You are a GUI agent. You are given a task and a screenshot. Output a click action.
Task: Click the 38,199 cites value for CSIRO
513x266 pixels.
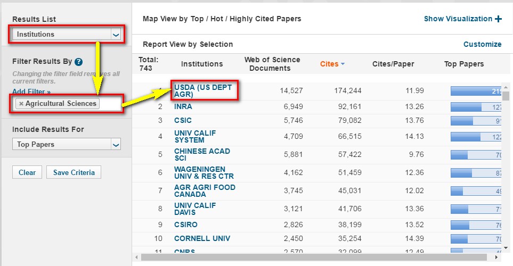point(350,225)
